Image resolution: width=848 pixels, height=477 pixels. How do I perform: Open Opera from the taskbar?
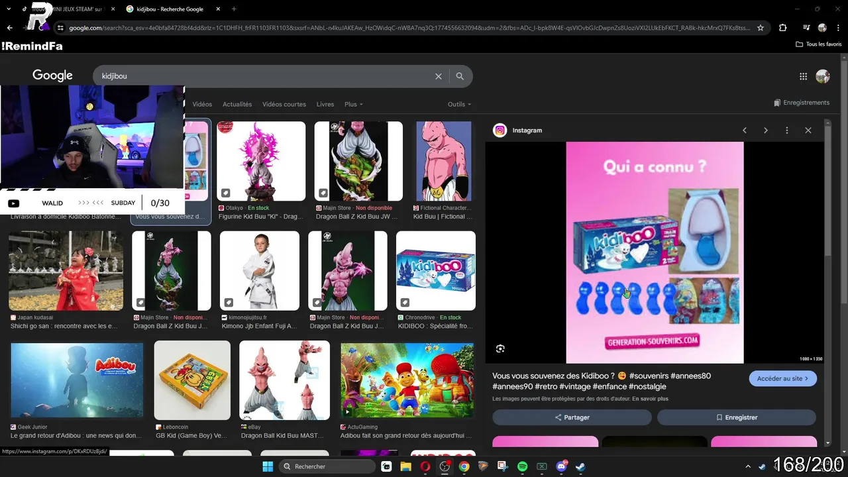(x=425, y=466)
